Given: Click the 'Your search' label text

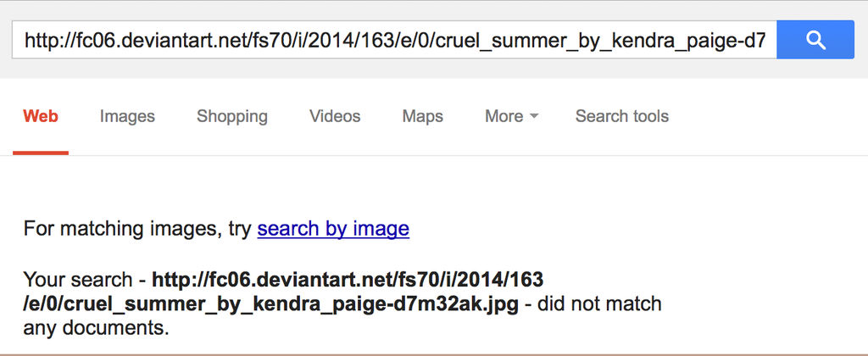Looking at the screenshot, I should [77, 280].
